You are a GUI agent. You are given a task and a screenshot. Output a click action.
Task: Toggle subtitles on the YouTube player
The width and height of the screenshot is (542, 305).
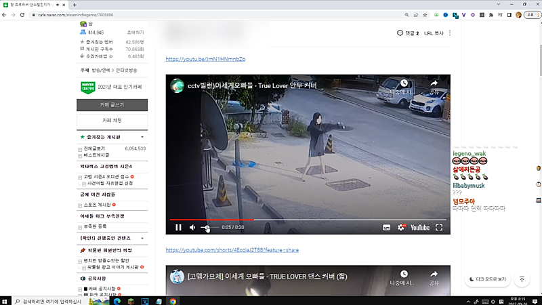pos(386,228)
